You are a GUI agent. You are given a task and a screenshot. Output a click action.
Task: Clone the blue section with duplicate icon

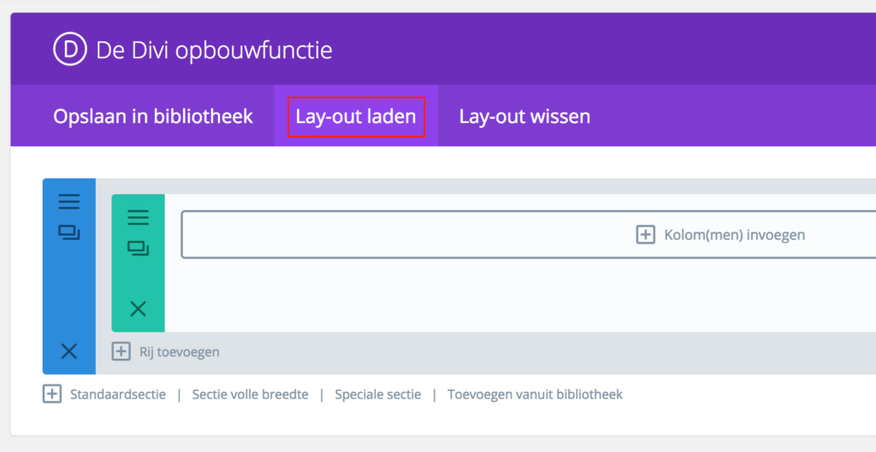point(69,232)
